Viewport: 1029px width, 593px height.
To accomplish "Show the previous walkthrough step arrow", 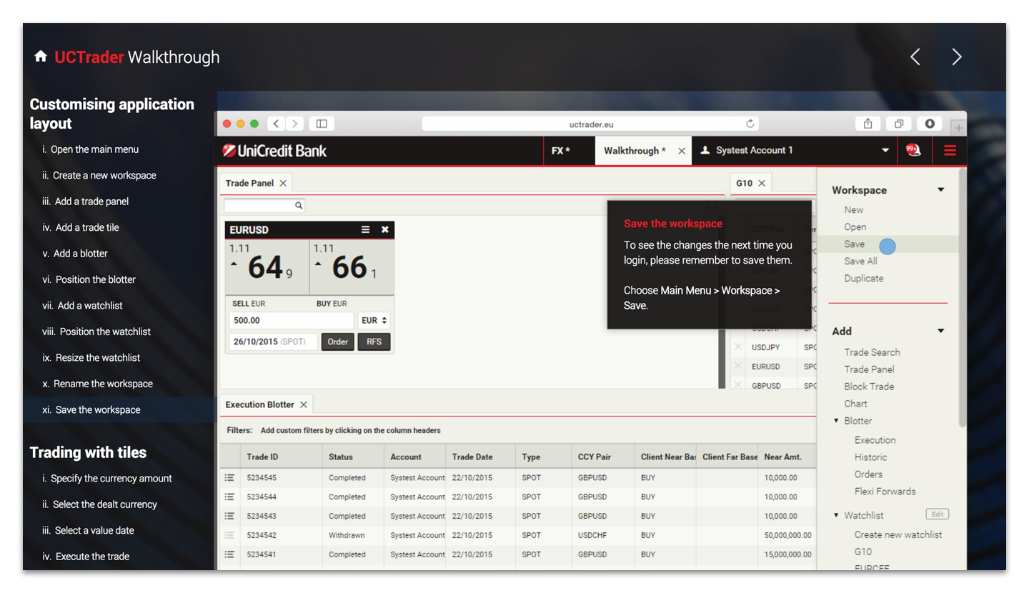I will coord(915,57).
